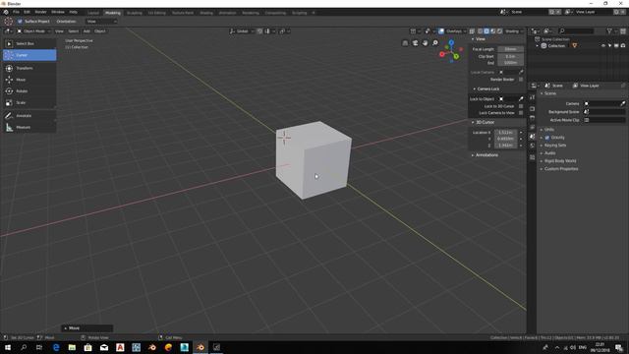The width and height of the screenshot is (629, 354).
Task: Select the Move tool
Action: 29,80
